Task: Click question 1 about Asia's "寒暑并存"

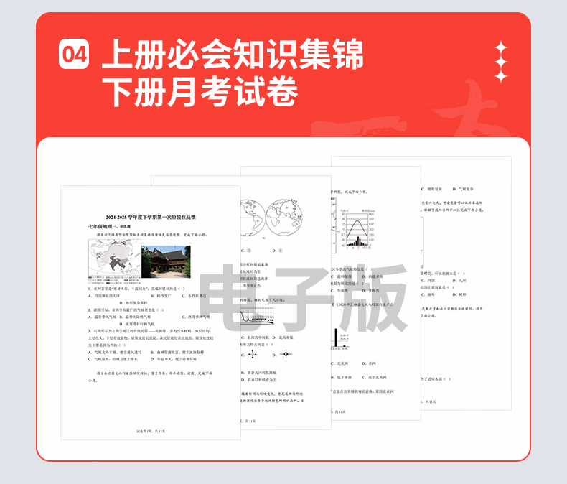Action: click(x=136, y=289)
